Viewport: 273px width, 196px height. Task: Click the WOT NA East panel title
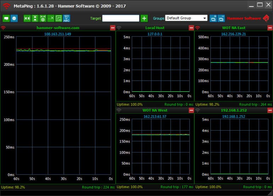234,28
